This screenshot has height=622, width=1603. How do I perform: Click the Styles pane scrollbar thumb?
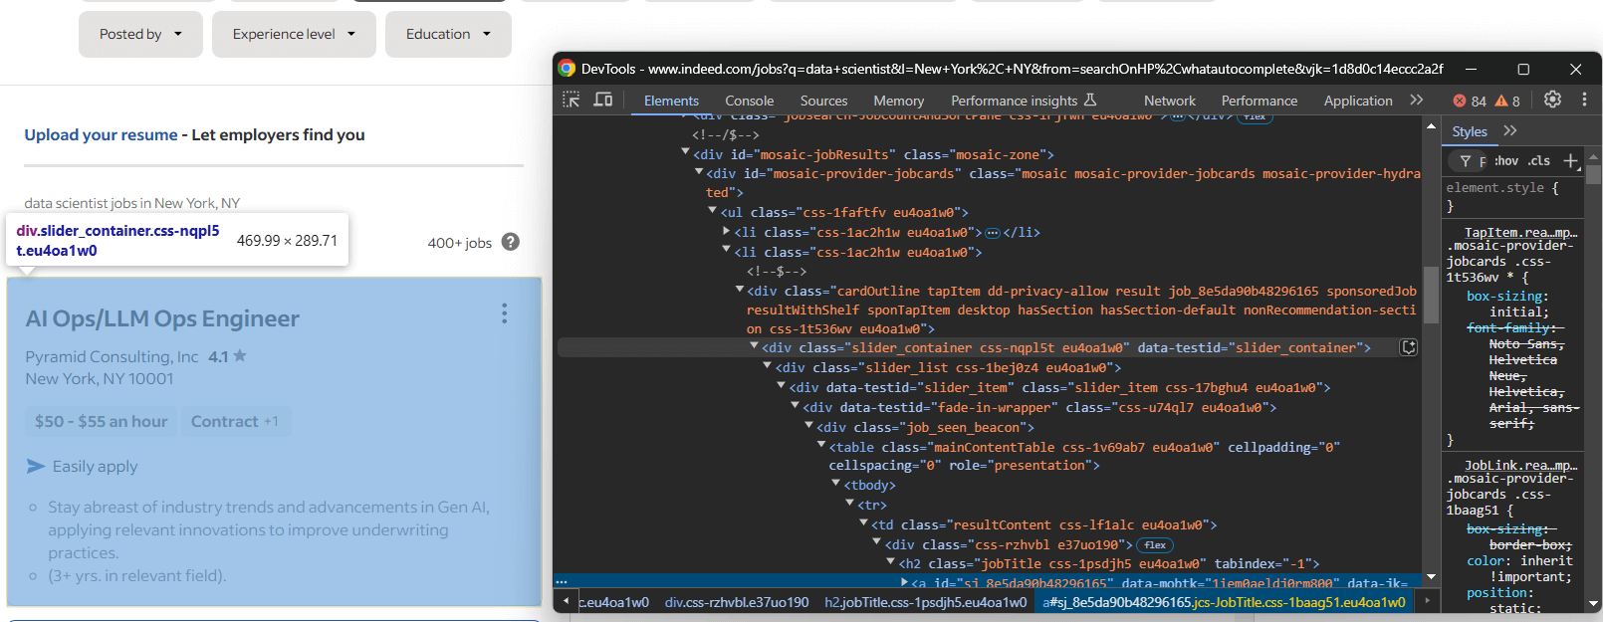(1593, 174)
